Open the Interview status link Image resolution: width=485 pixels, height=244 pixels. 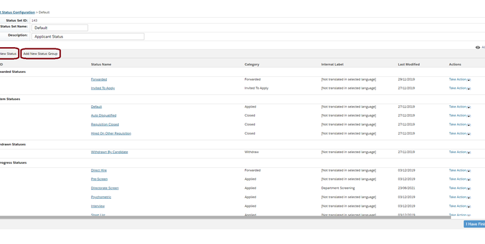[x=98, y=206]
